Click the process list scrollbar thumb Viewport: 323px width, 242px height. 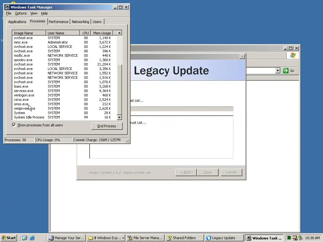click(x=120, y=89)
